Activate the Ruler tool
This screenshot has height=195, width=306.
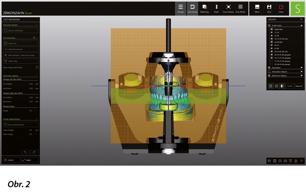pyautogui.click(x=216, y=8)
